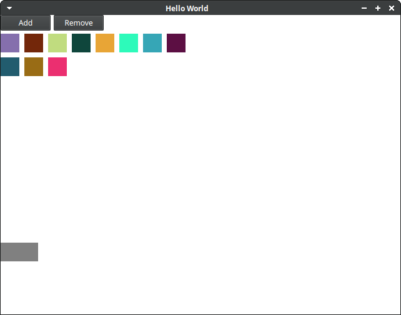Pick the bright mint aqua square
This screenshot has width=401, height=315.
pos(129,43)
